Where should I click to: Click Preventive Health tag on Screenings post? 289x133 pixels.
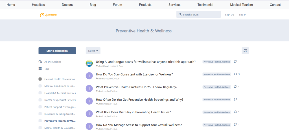tap(217, 100)
